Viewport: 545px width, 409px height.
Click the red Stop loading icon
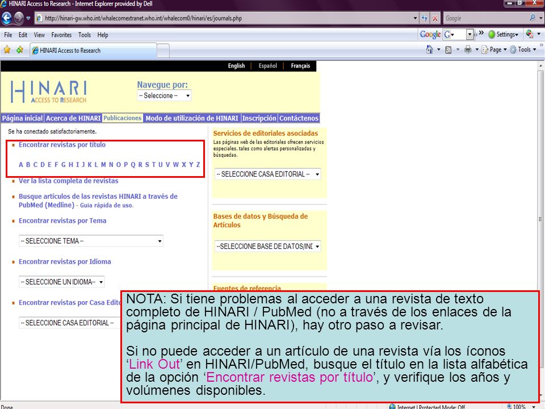(x=435, y=18)
